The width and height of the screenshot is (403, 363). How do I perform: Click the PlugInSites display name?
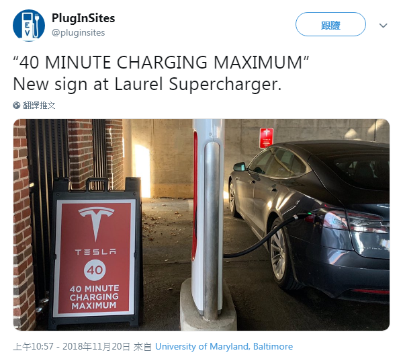[x=83, y=18]
